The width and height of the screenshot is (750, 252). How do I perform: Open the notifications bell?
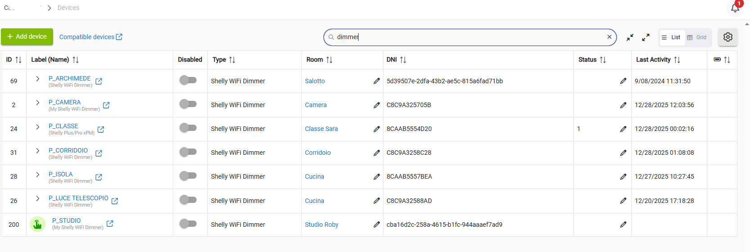735,8
